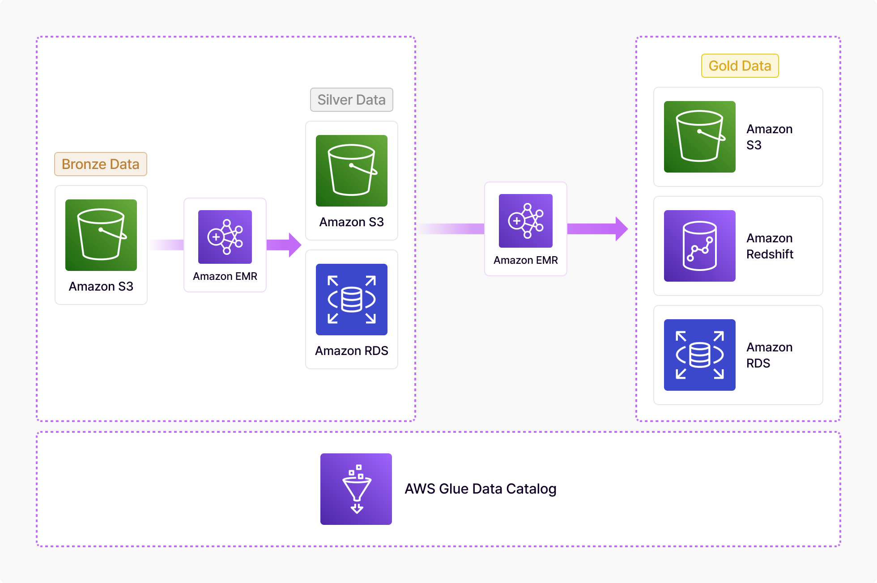Click the Amazon EMR icon between Silver and Gold
This screenshot has width=877, height=583.
[526, 221]
